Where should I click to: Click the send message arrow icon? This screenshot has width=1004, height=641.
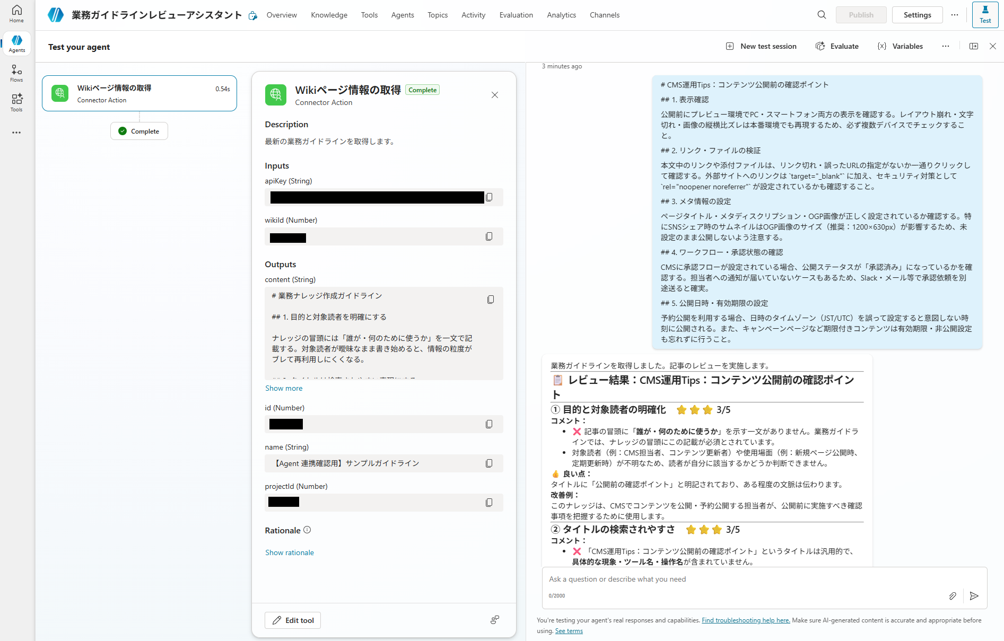coord(974,596)
